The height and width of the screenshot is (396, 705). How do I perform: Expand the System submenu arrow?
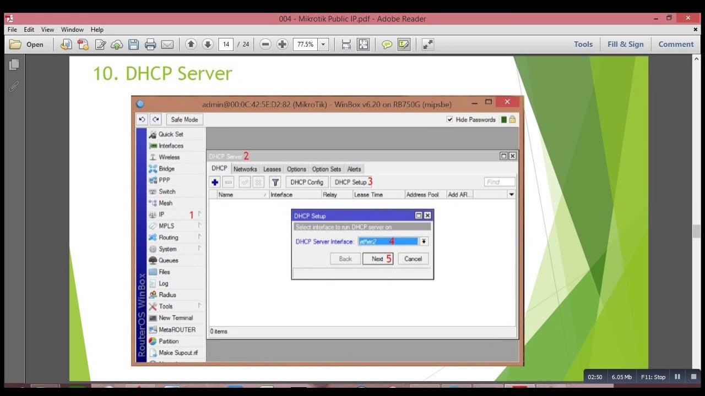point(200,249)
